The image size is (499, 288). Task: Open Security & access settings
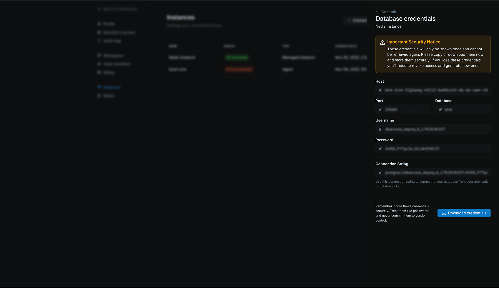(119, 32)
